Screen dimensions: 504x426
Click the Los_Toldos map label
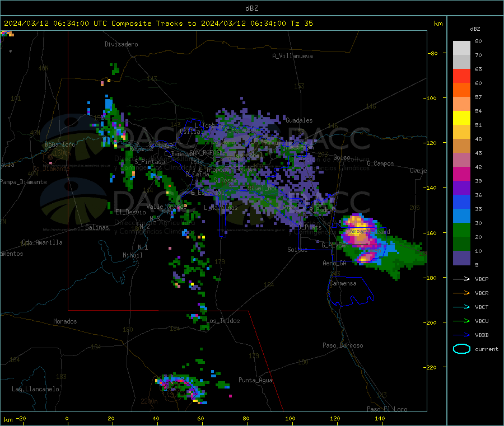[223, 321]
